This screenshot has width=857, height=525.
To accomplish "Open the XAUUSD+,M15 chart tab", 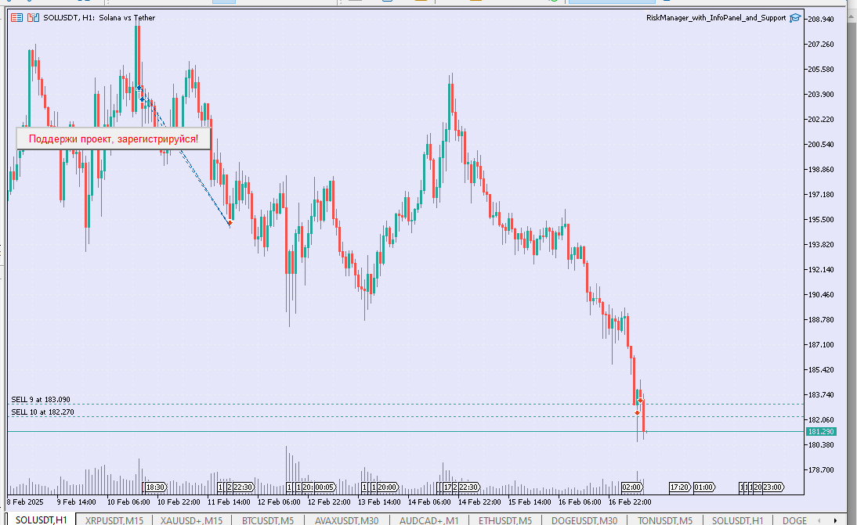I will pyautogui.click(x=190, y=520).
